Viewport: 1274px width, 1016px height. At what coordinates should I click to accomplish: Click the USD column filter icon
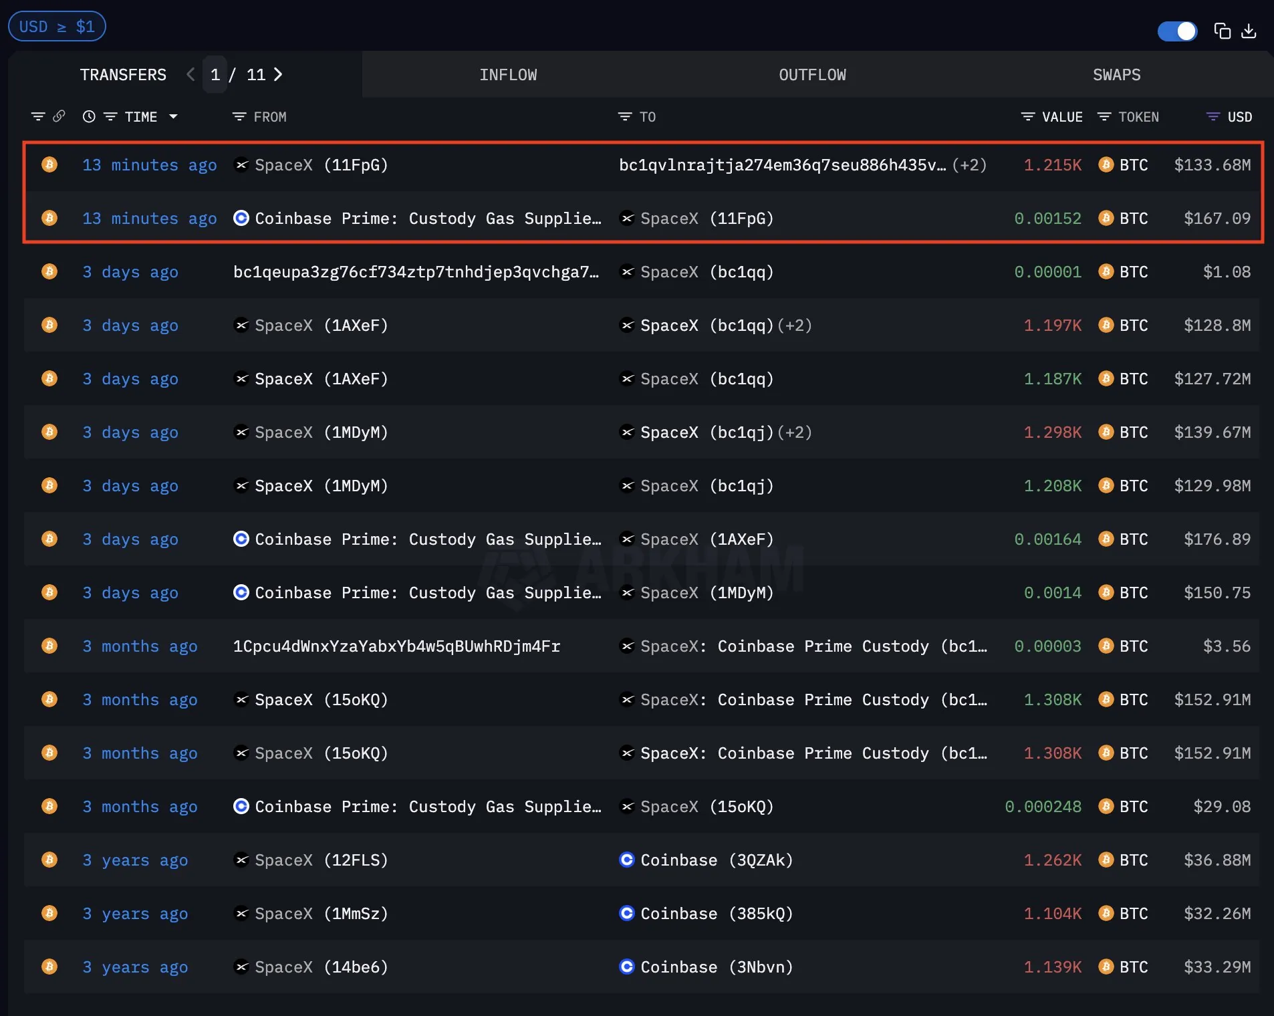[1213, 117]
